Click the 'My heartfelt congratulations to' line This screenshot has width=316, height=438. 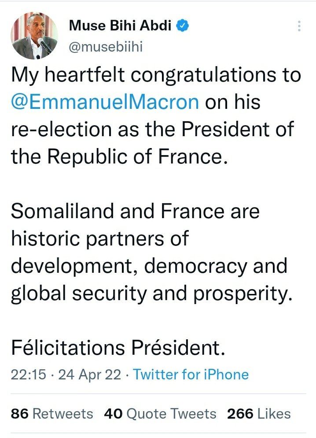(156, 75)
